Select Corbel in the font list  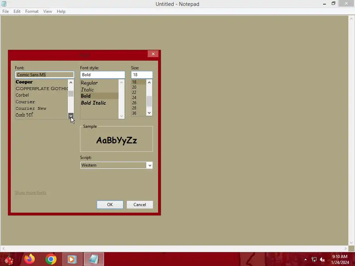42,95
